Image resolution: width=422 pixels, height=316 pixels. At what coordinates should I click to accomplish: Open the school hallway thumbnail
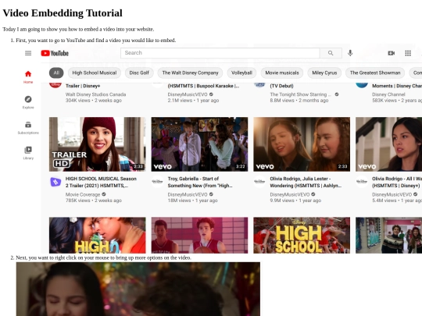click(388, 235)
